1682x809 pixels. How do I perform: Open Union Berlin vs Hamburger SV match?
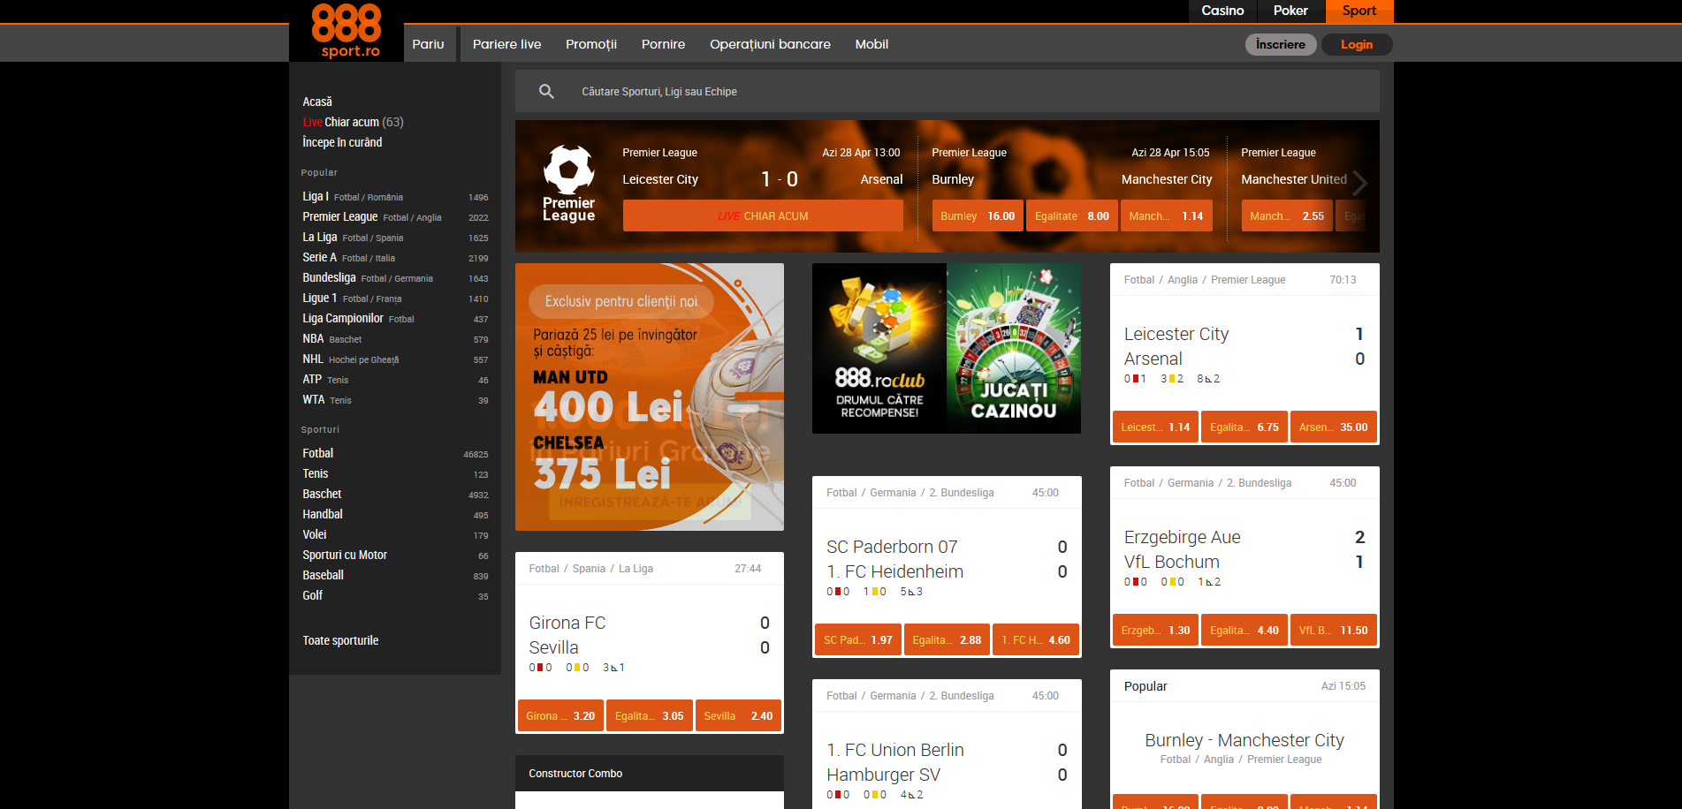(x=947, y=762)
